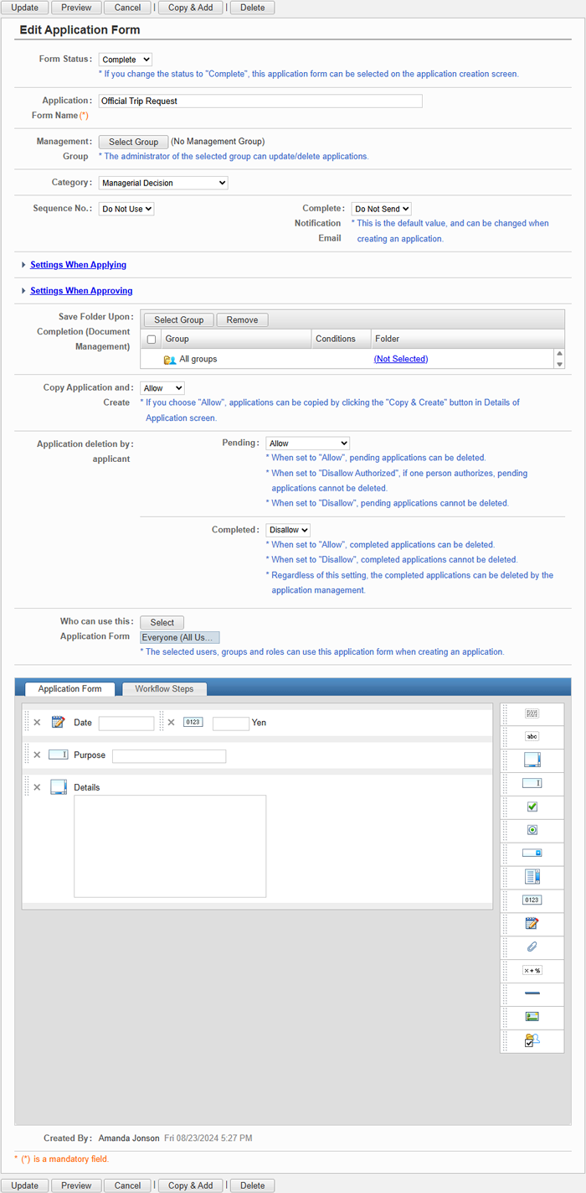
Task: Click the top Update button
Action: 24,8
